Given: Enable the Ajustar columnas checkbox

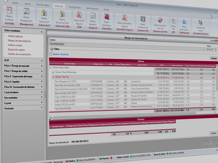Looking at the screenshot, I should [x=51, y=54].
